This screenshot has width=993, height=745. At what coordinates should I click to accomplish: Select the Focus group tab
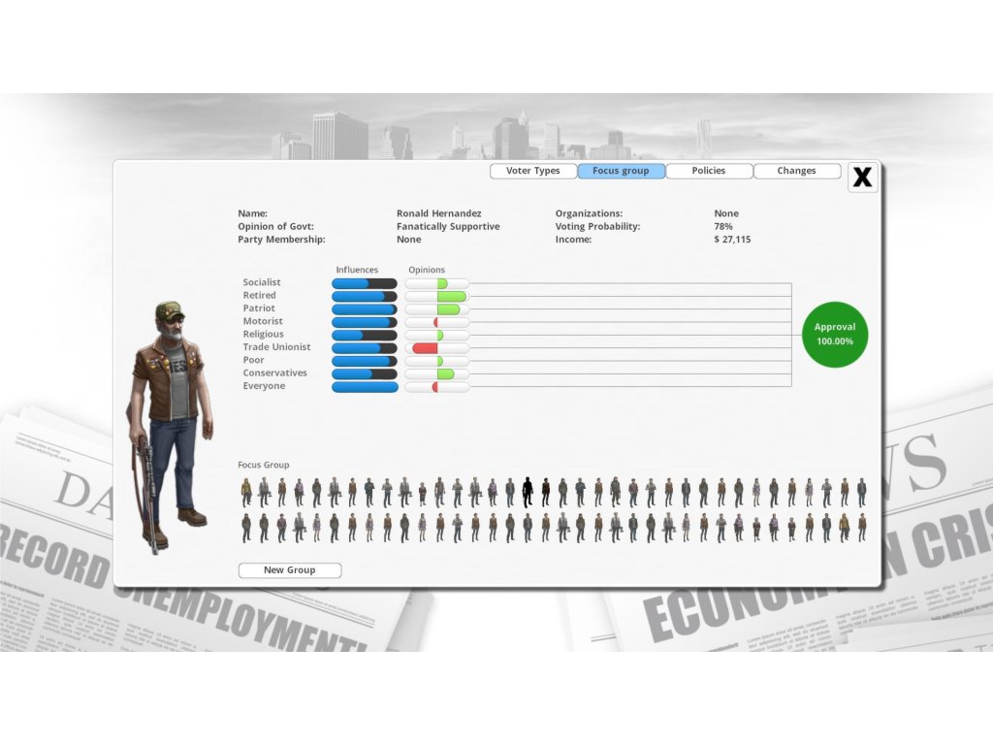click(x=621, y=171)
